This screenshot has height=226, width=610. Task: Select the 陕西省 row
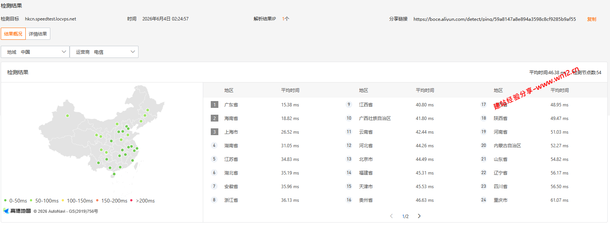(540, 118)
